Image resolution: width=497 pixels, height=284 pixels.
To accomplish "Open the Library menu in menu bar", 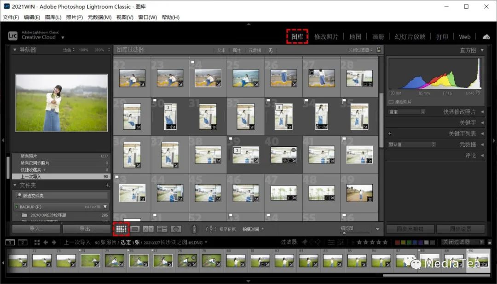I will [x=53, y=17].
